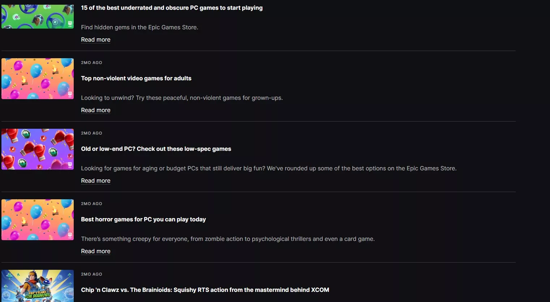This screenshot has width=550, height=302.
Task: Open headline "15 of the best underrated and obscure PC games"
Action: 172,8
